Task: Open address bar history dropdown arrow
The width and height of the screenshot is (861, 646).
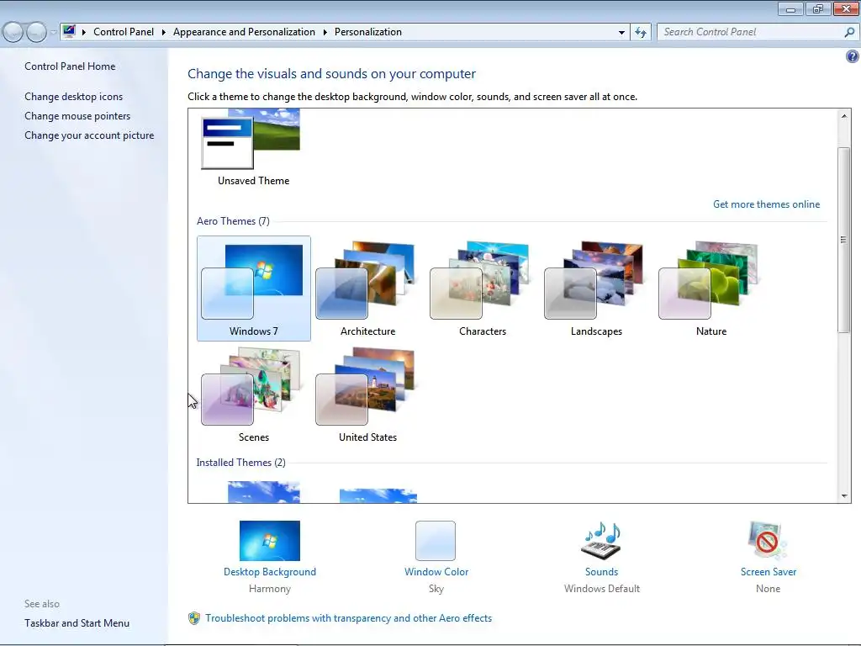Action: pos(621,33)
